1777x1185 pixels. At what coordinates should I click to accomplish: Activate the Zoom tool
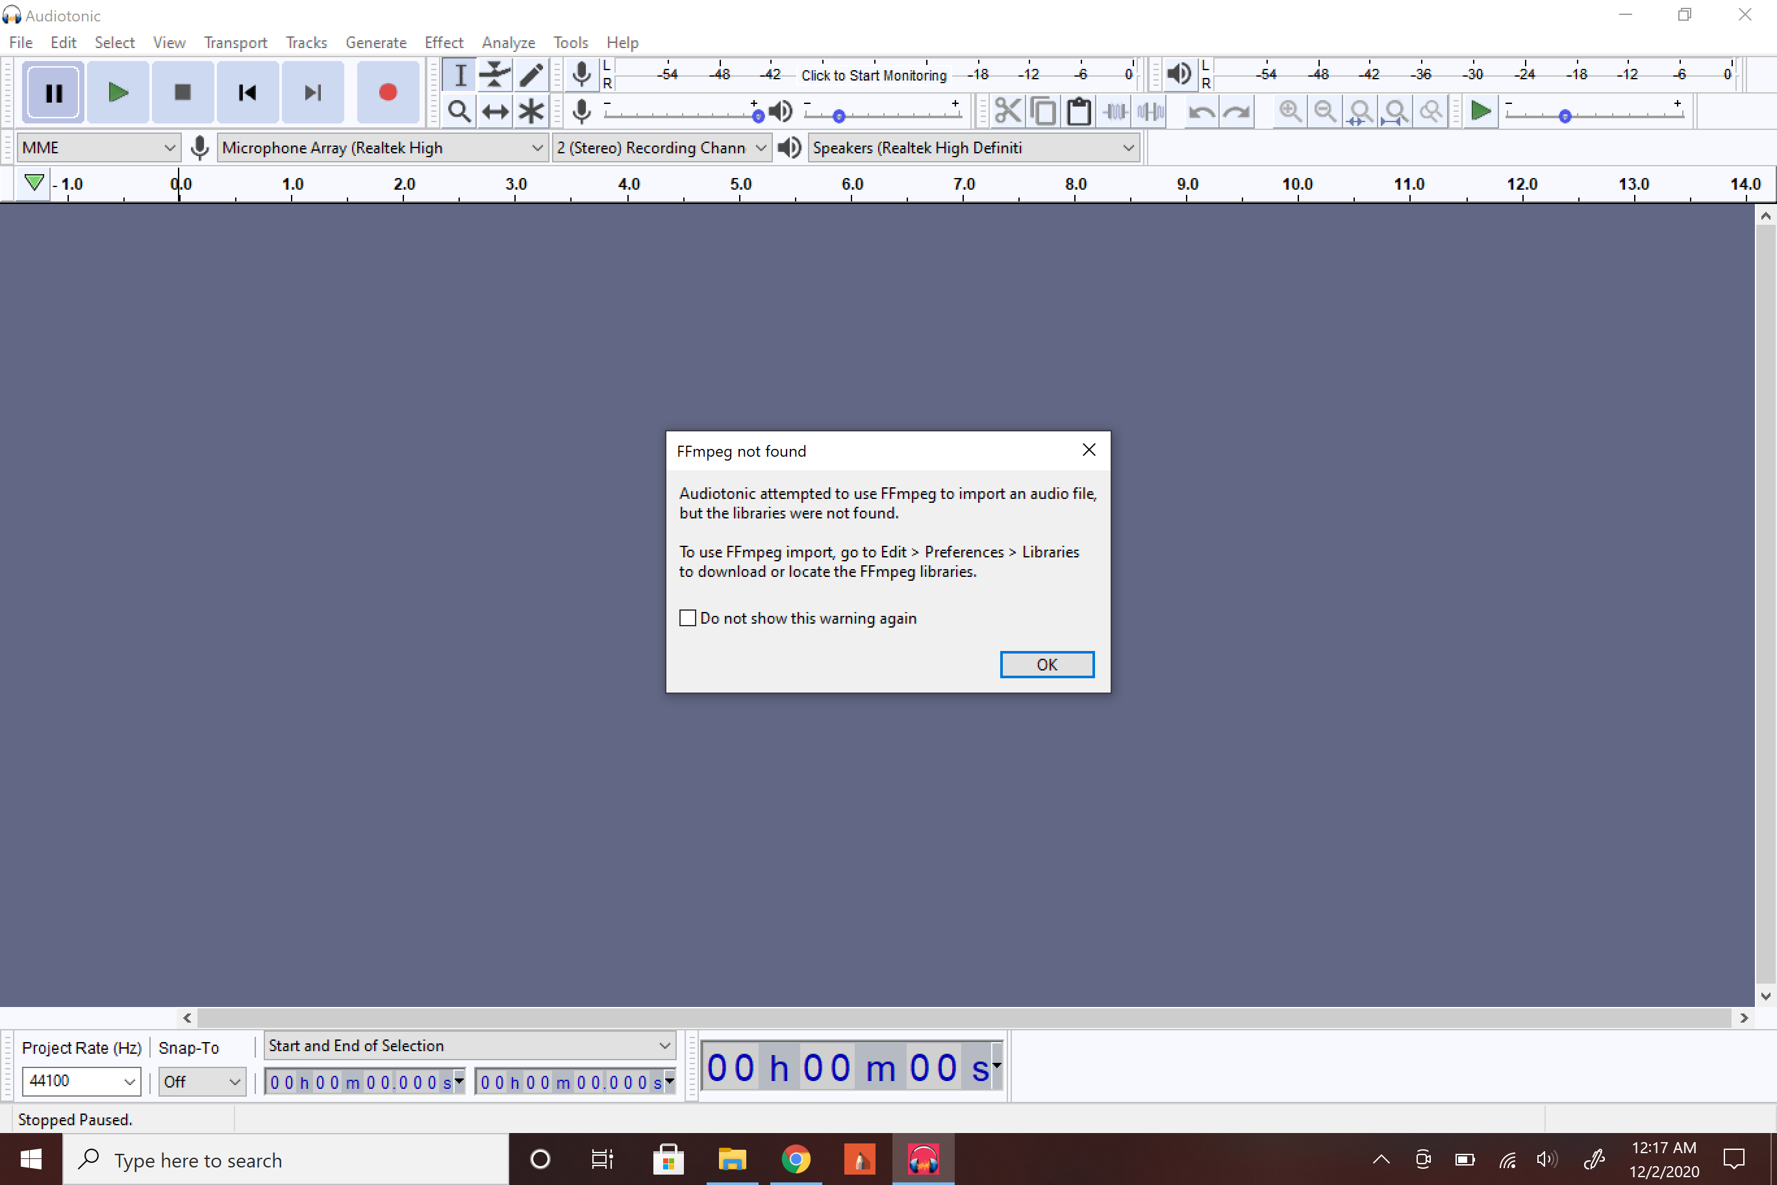coord(459,111)
